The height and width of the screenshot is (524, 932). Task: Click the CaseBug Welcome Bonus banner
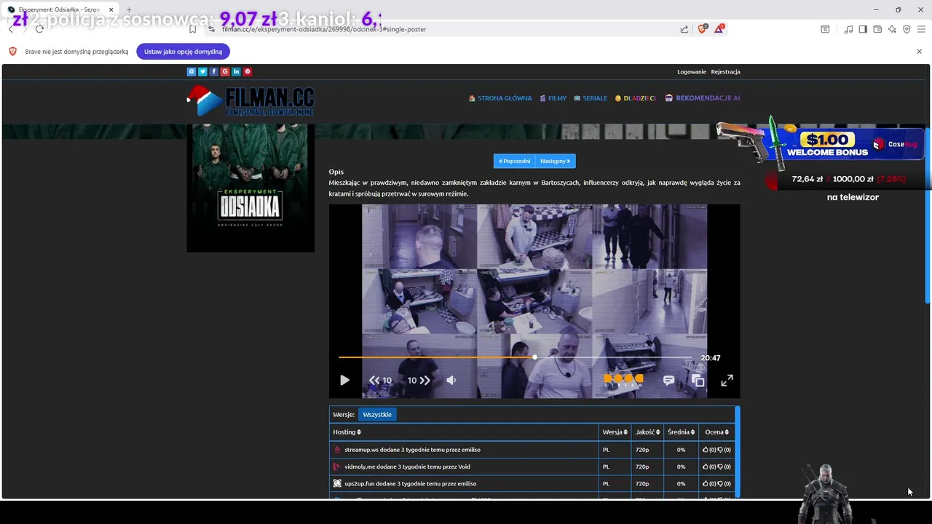(819, 143)
